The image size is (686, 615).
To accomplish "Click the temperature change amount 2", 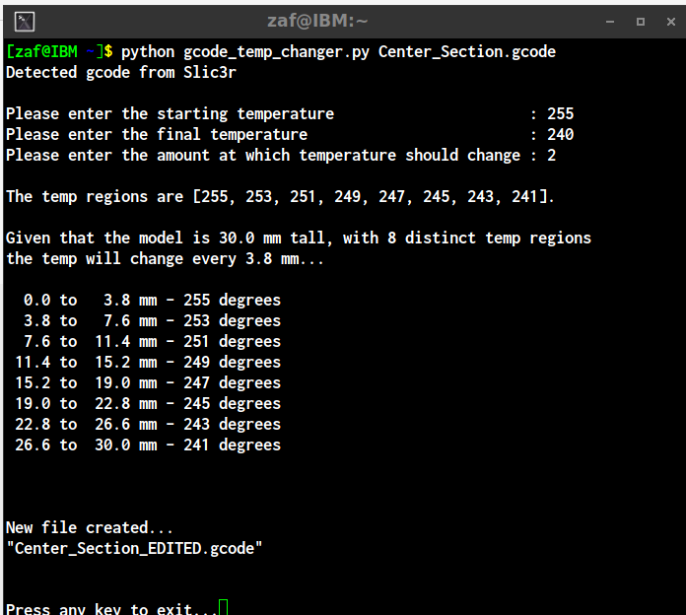I will pos(551,156).
